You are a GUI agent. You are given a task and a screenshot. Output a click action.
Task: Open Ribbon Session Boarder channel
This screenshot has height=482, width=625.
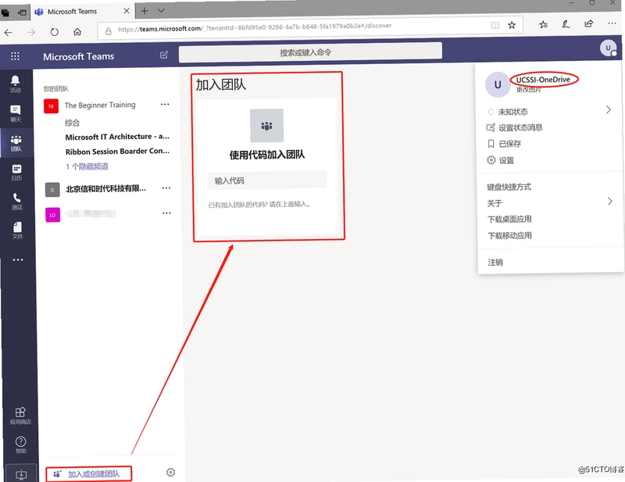[117, 152]
